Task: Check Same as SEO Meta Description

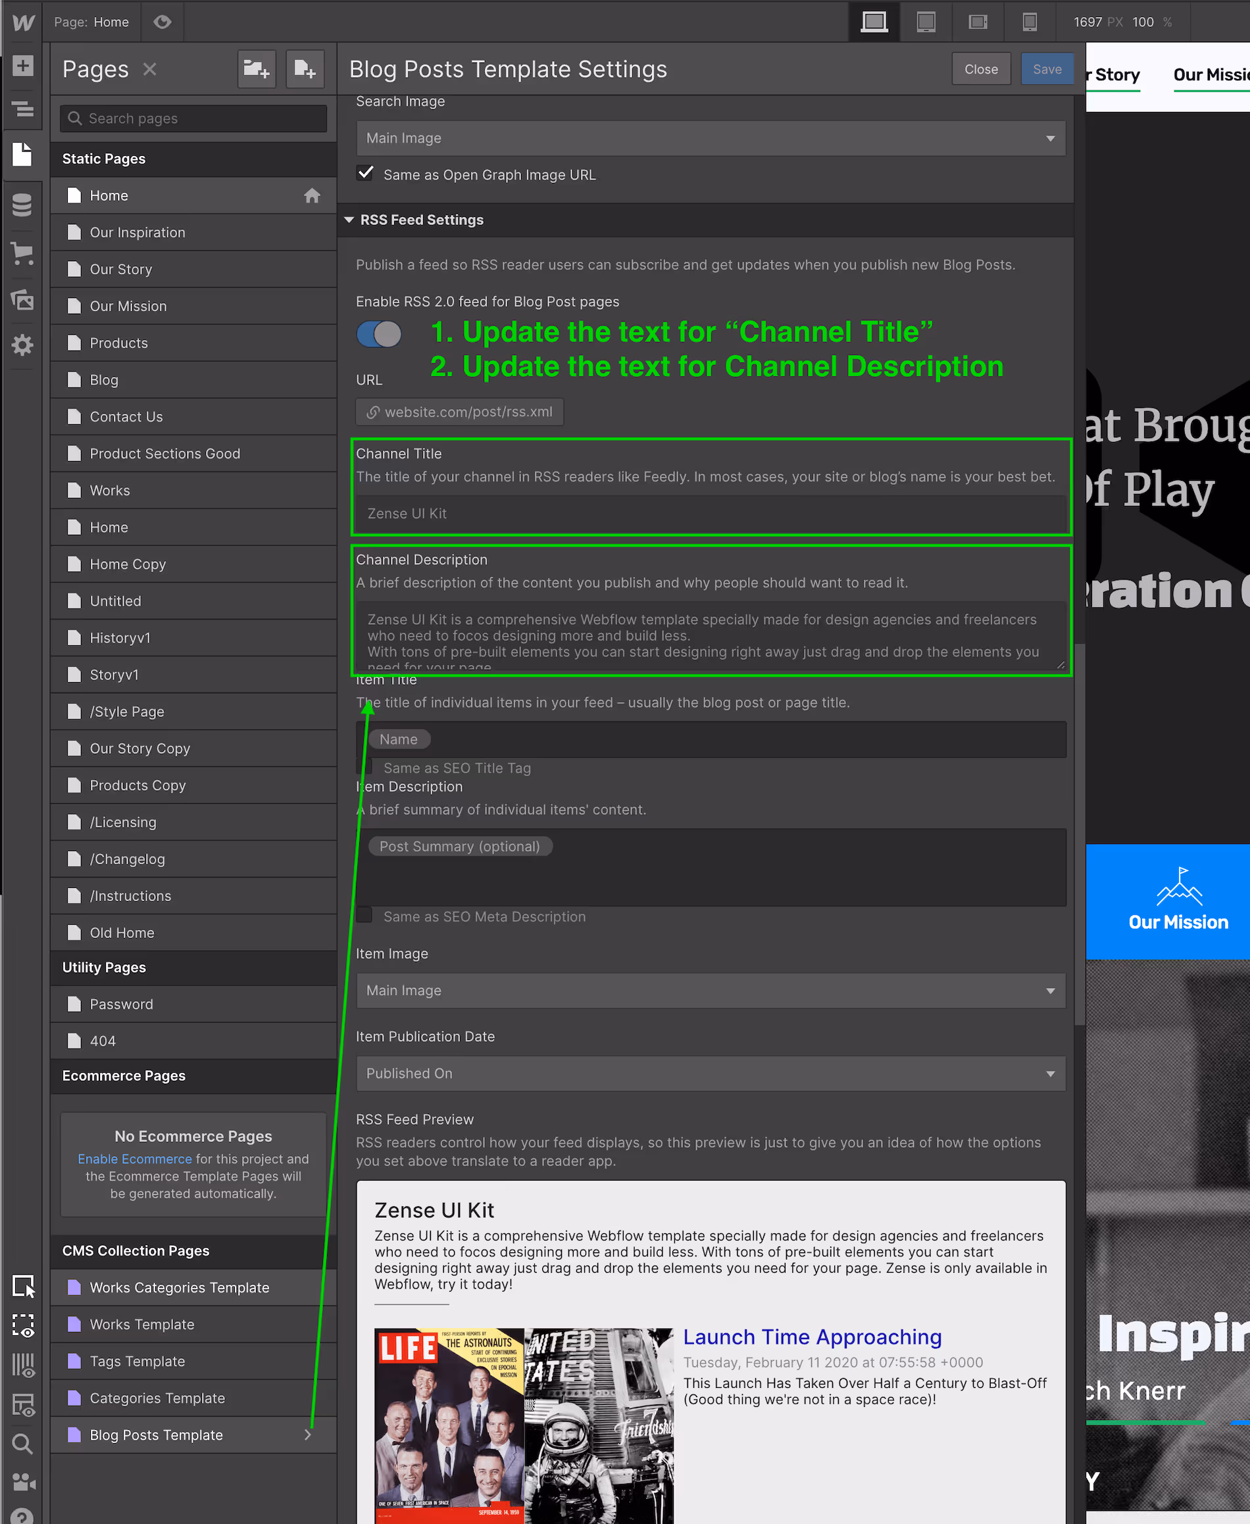Action: point(364,915)
